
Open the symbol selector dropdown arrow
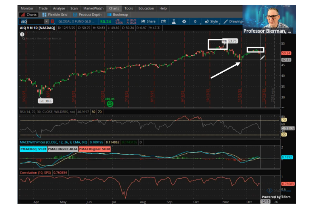46,21
